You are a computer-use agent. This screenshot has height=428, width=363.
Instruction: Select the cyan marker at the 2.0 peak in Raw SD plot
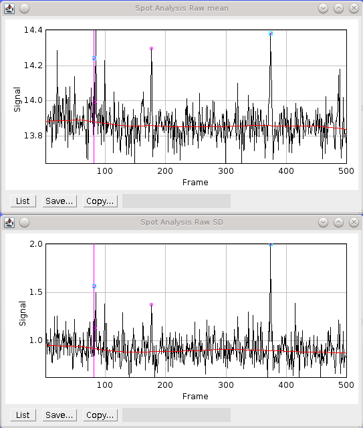(271, 245)
